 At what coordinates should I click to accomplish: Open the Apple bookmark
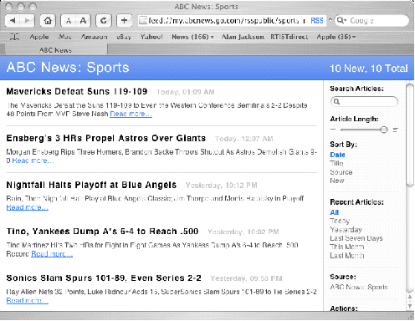coord(39,37)
